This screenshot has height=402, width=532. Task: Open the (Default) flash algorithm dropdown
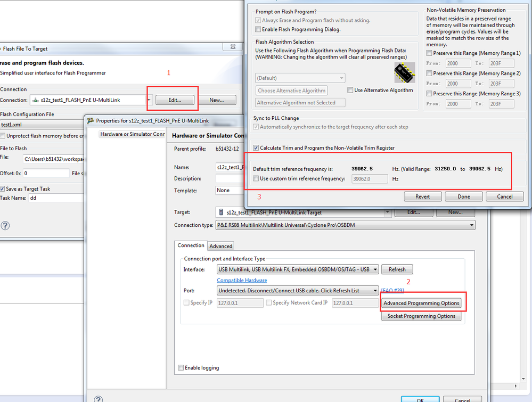point(300,78)
